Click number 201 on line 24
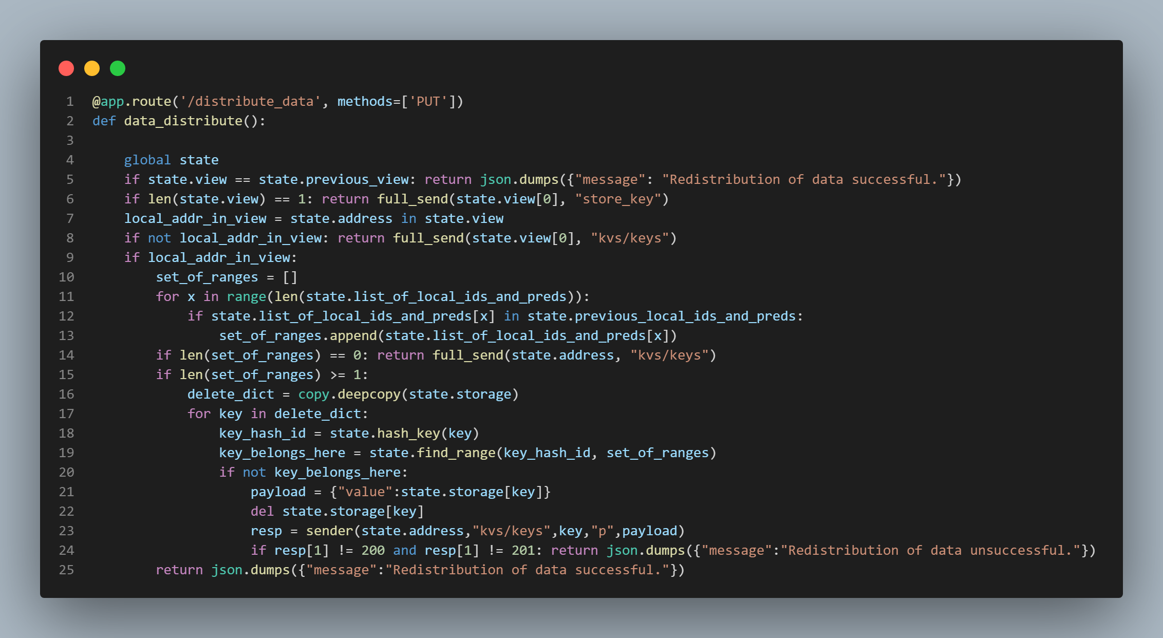 (523, 550)
